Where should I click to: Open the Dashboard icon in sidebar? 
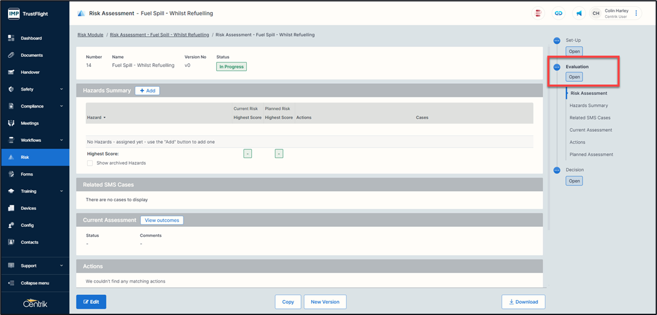pos(11,38)
